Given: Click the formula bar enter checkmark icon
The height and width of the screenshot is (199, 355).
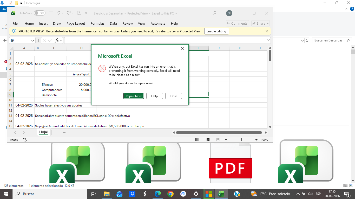Looking at the screenshot, I should [50, 40].
